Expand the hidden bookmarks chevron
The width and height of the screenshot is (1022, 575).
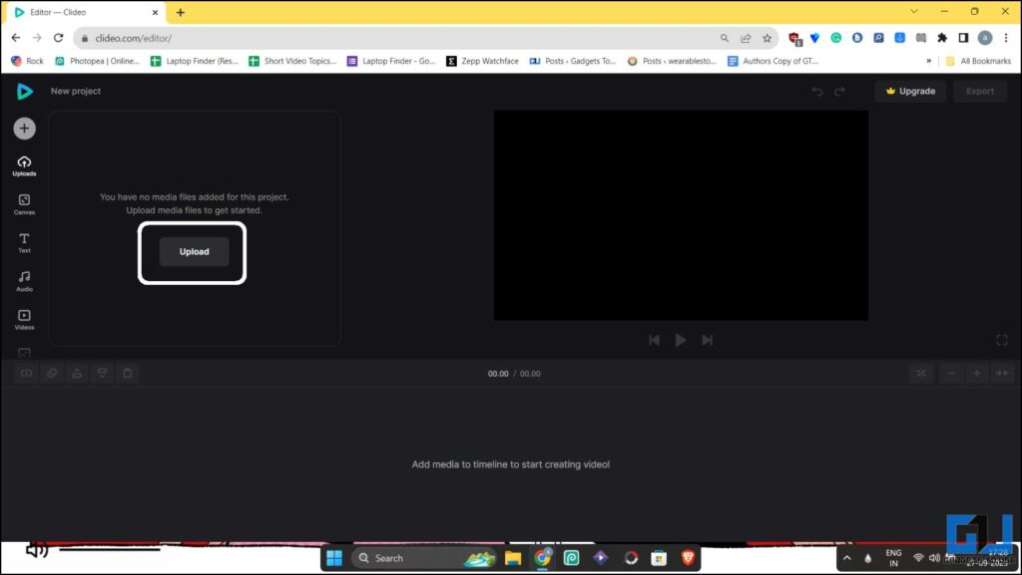(x=928, y=61)
